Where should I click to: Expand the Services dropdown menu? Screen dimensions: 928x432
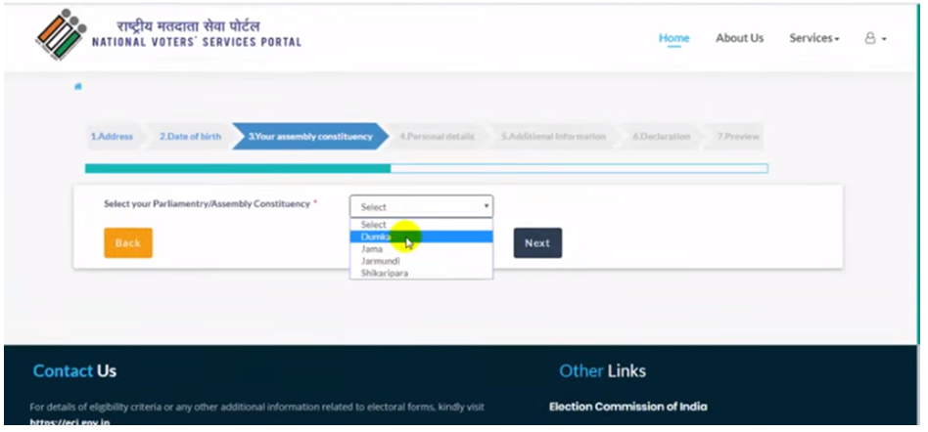click(813, 38)
